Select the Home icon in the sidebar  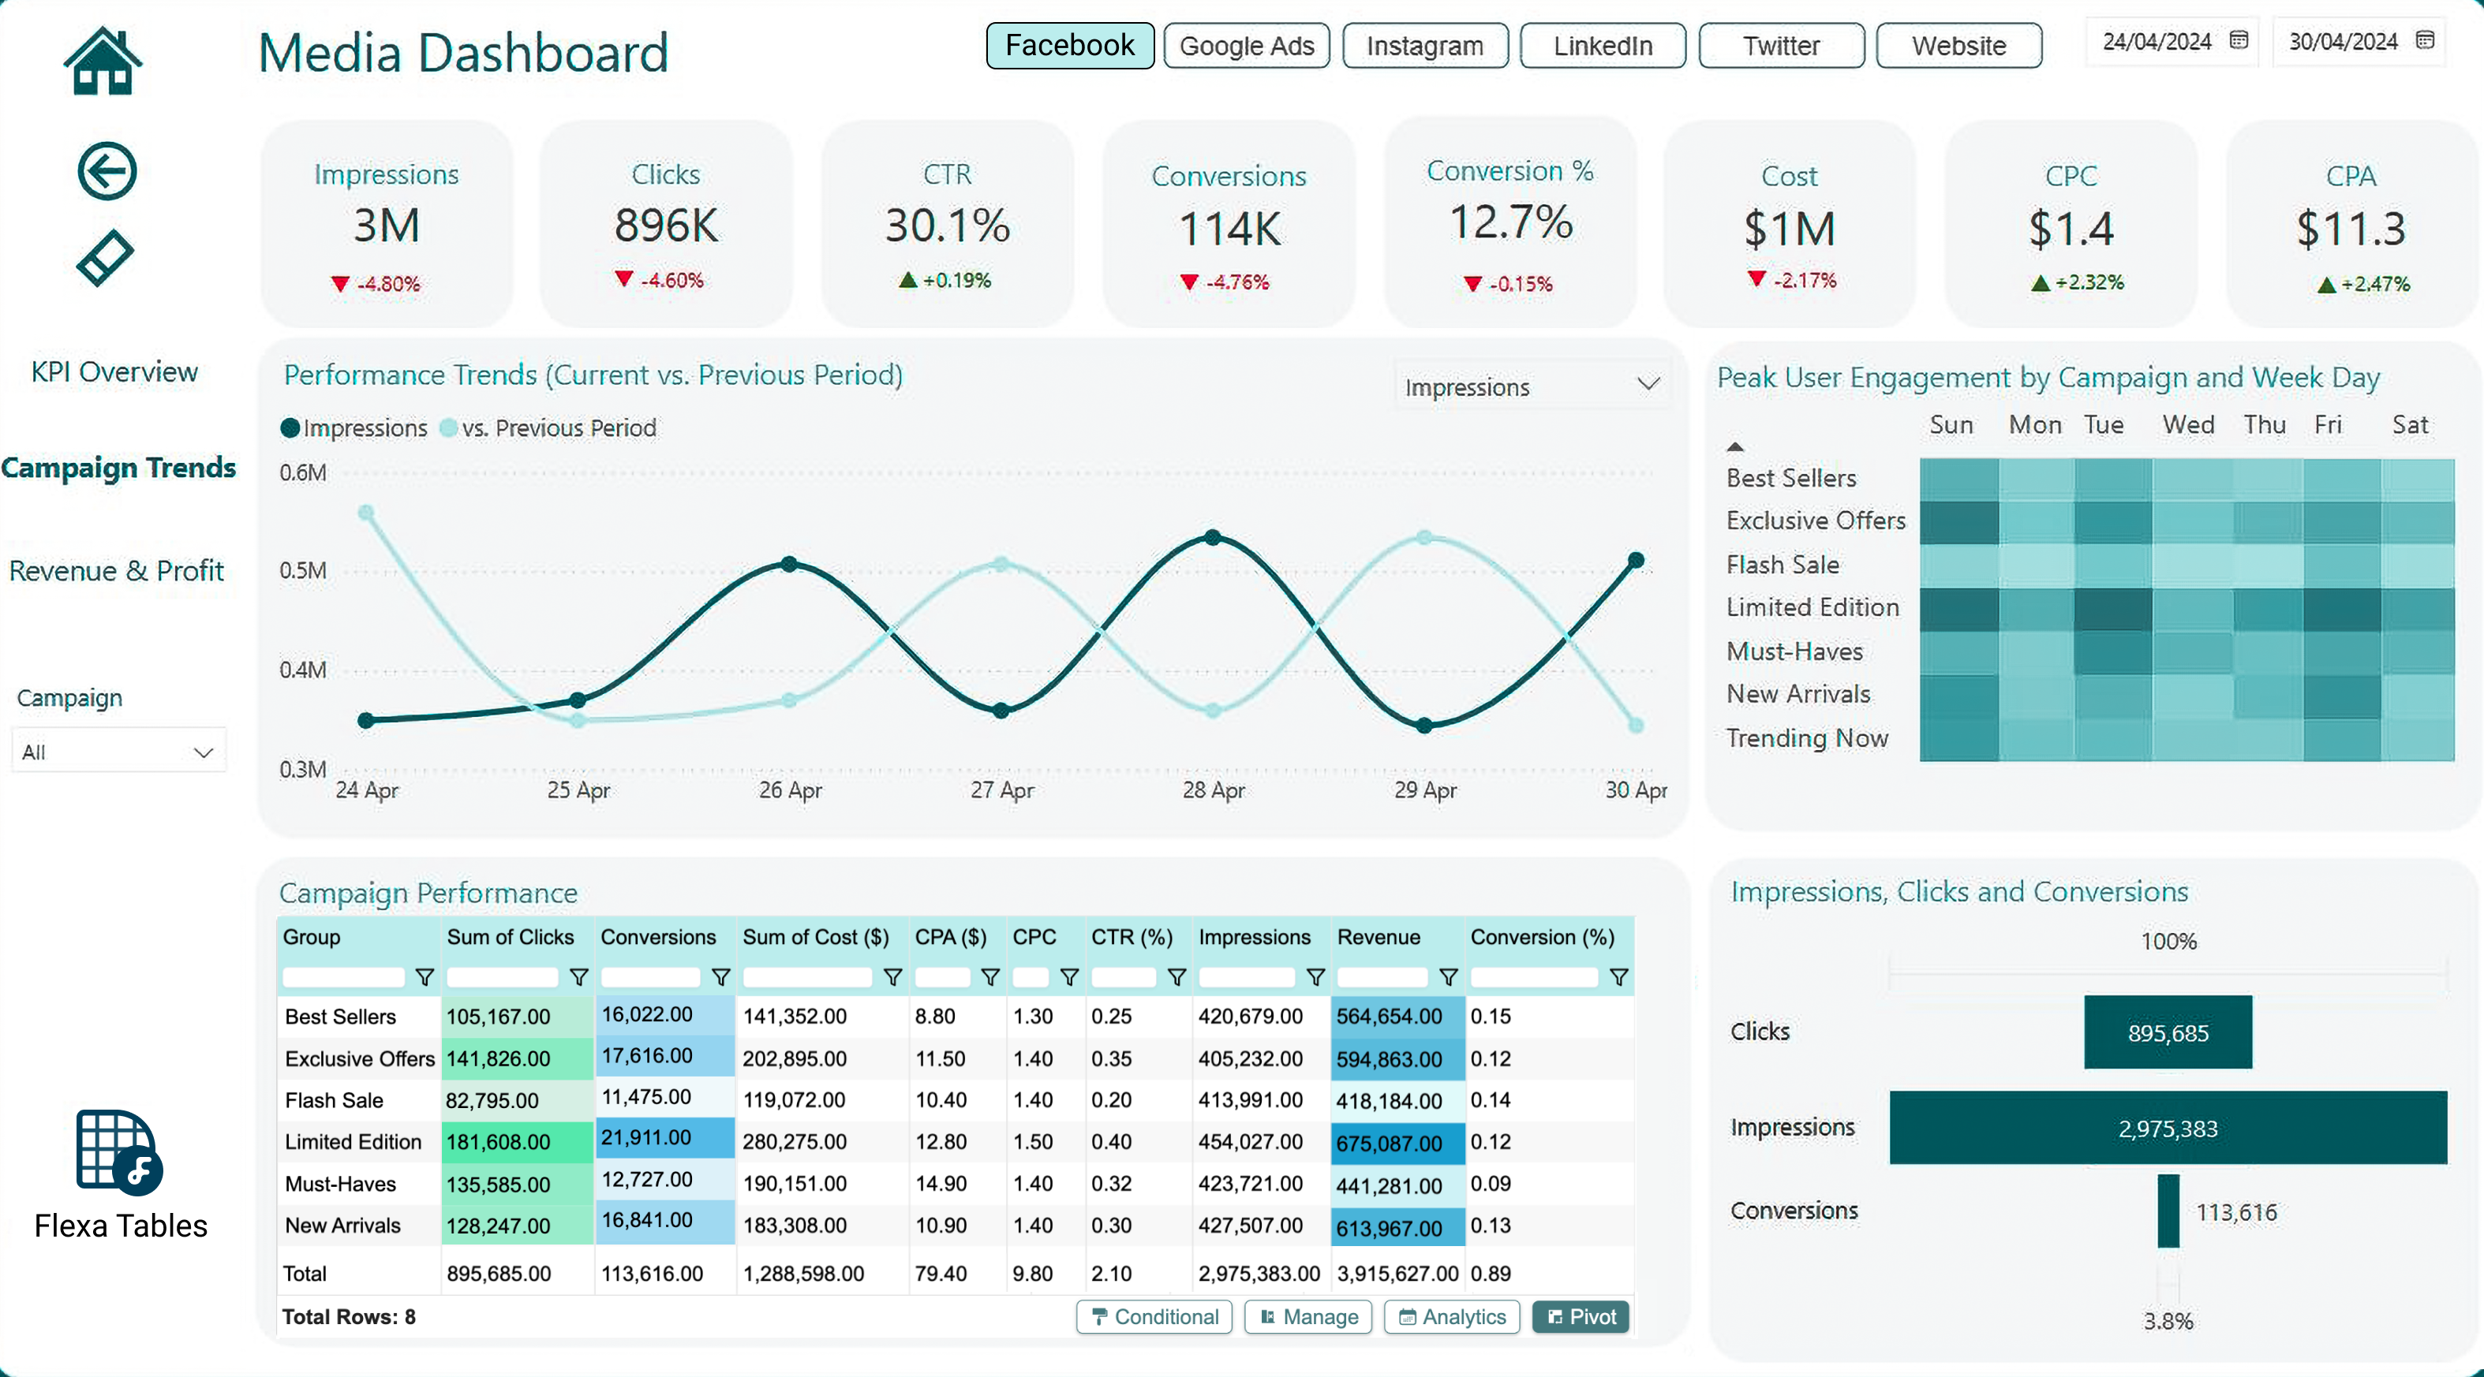pyautogui.click(x=104, y=60)
